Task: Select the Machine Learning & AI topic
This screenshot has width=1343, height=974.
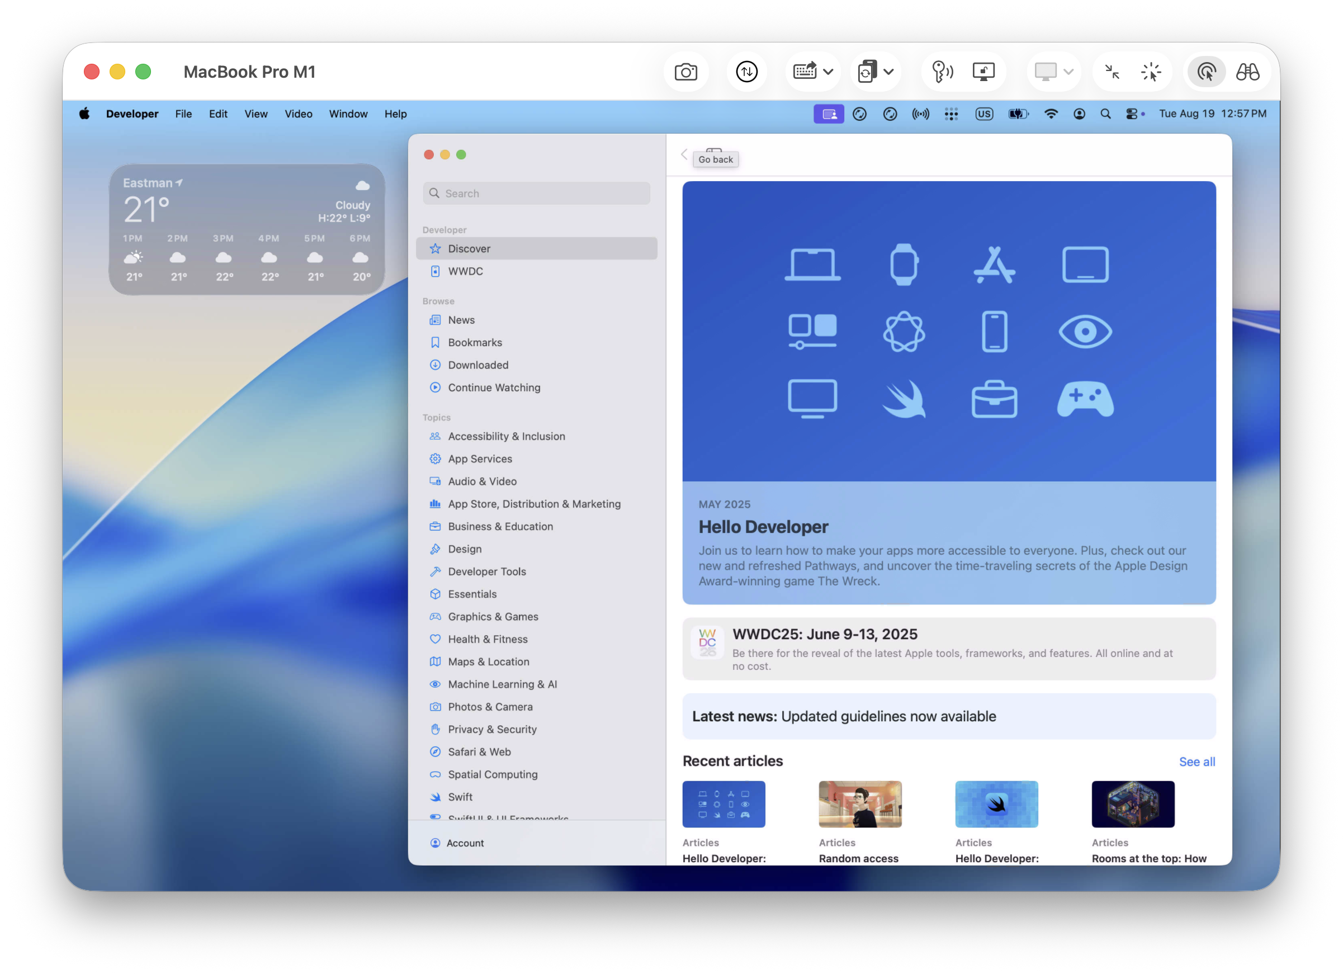Action: pyautogui.click(x=536, y=684)
